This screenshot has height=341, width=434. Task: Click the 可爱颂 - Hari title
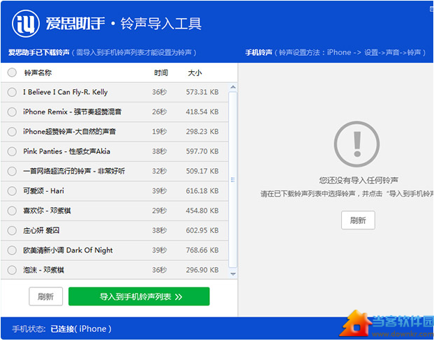pos(43,191)
